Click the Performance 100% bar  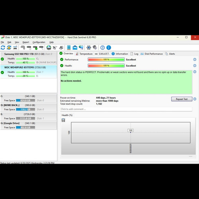point(106,59)
